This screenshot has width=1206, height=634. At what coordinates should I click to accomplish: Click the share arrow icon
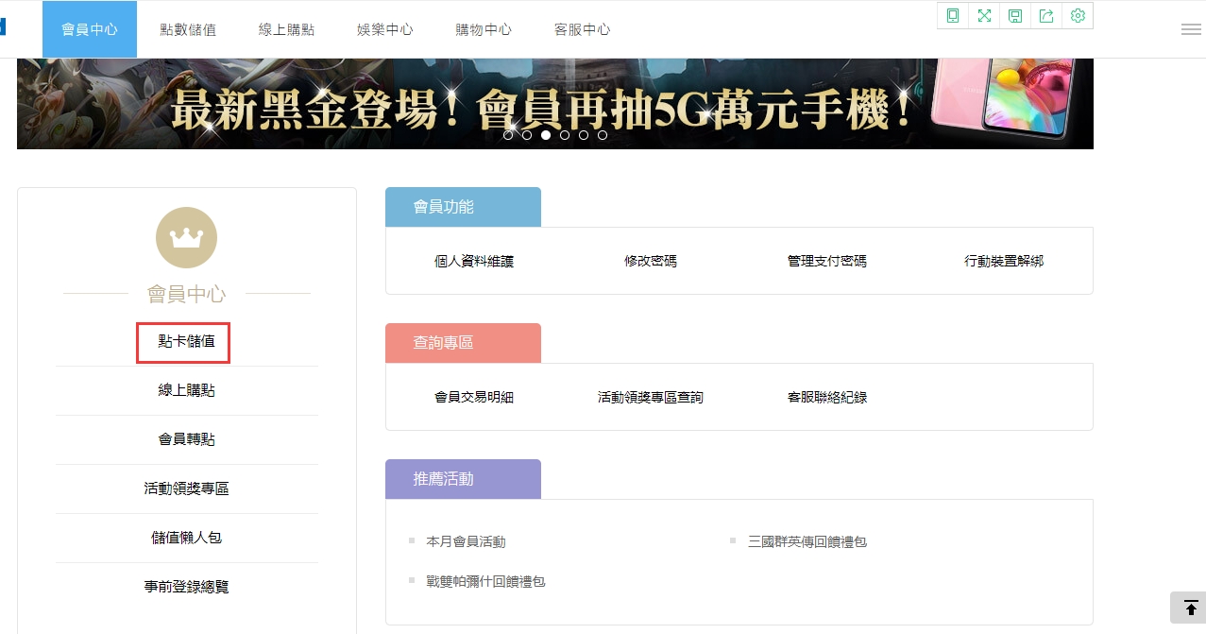tap(1046, 15)
